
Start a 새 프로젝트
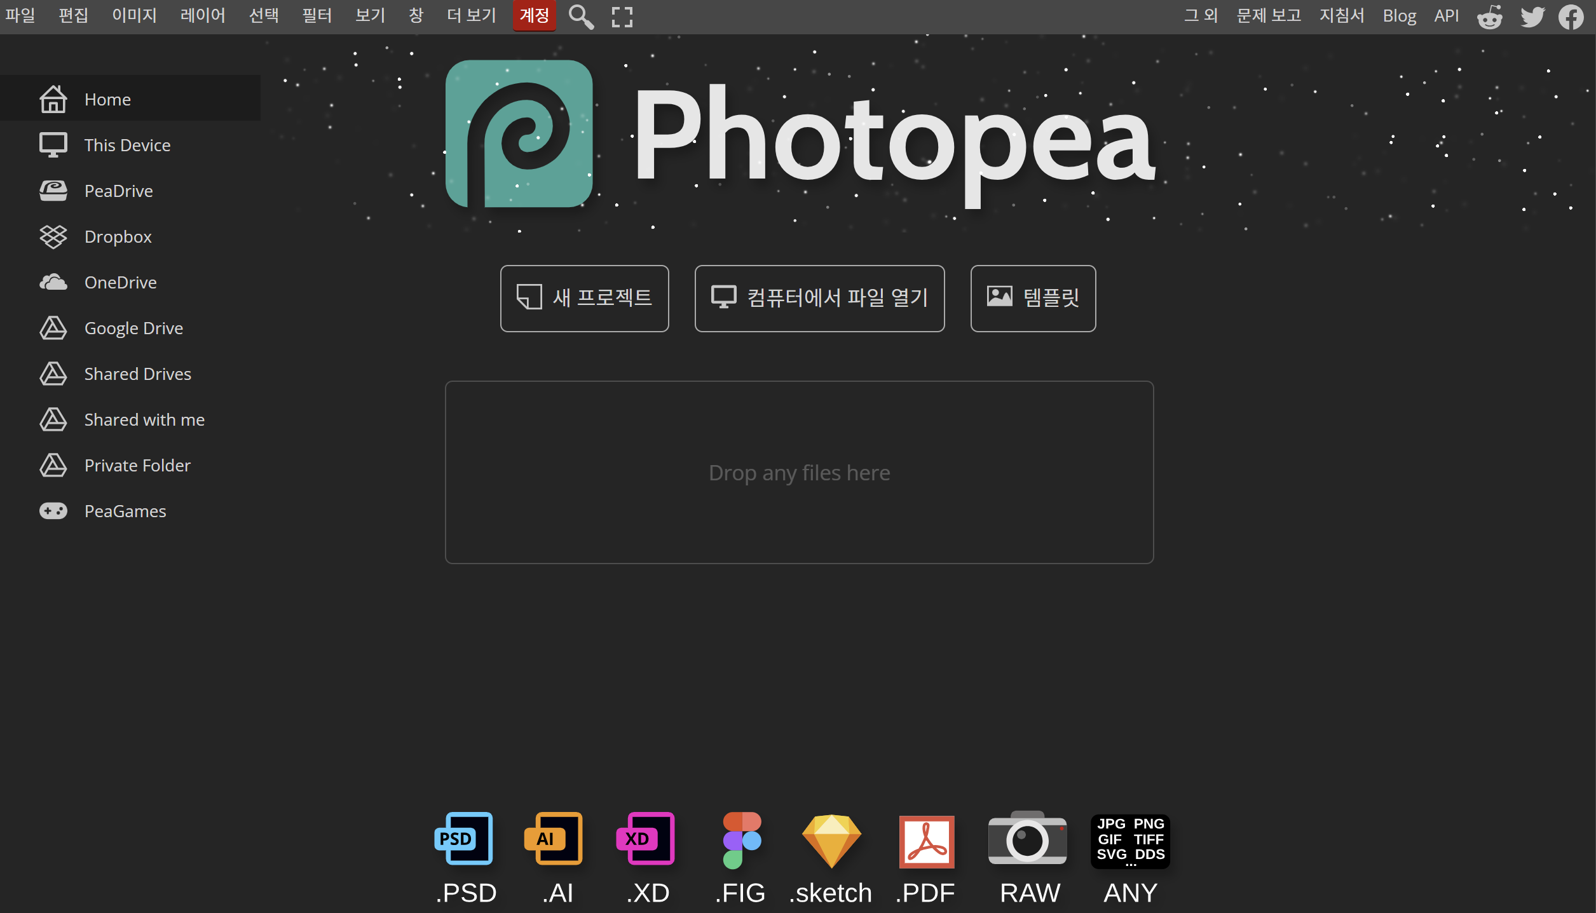tap(584, 298)
